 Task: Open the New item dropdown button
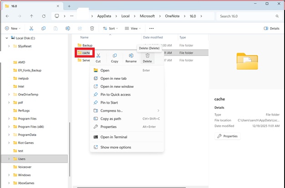pos(14,28)
